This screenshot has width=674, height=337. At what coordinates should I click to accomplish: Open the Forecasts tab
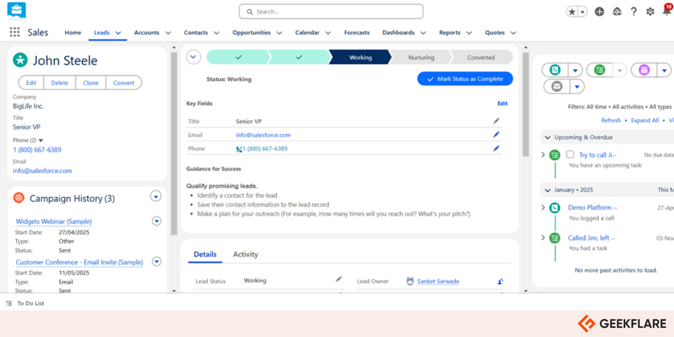357,32
